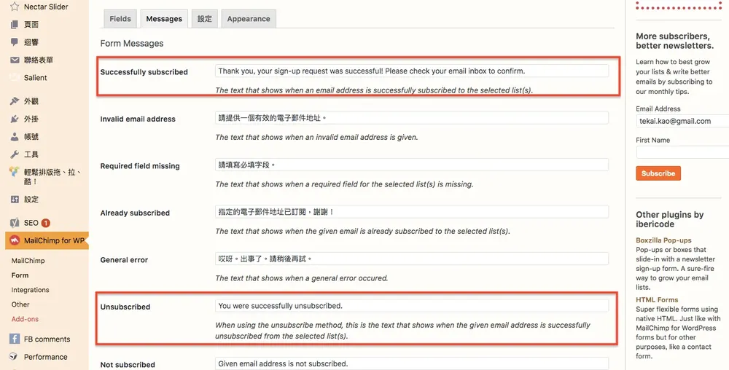Click the 外掛 plugin icon
729x370 pixels.
click(x=15, y=119)
